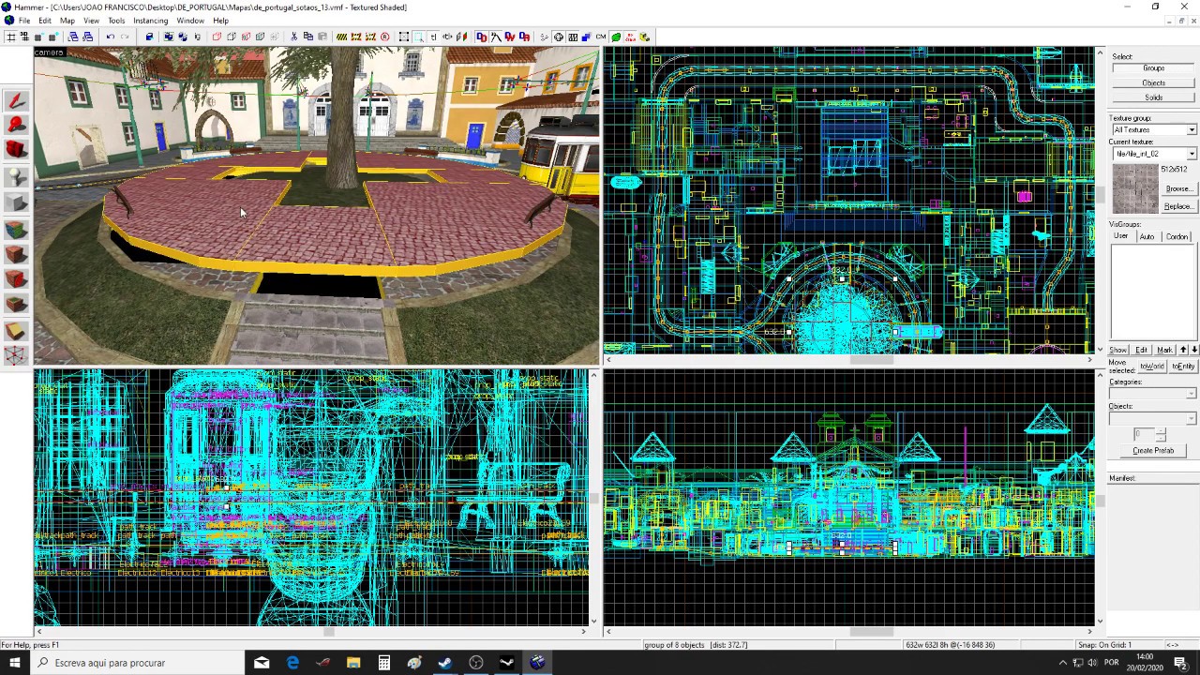Toggle cordon bounds striped icon

341,37
